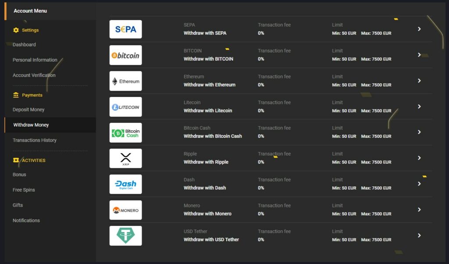Click 'Withdraw with Monero' text

207,214
